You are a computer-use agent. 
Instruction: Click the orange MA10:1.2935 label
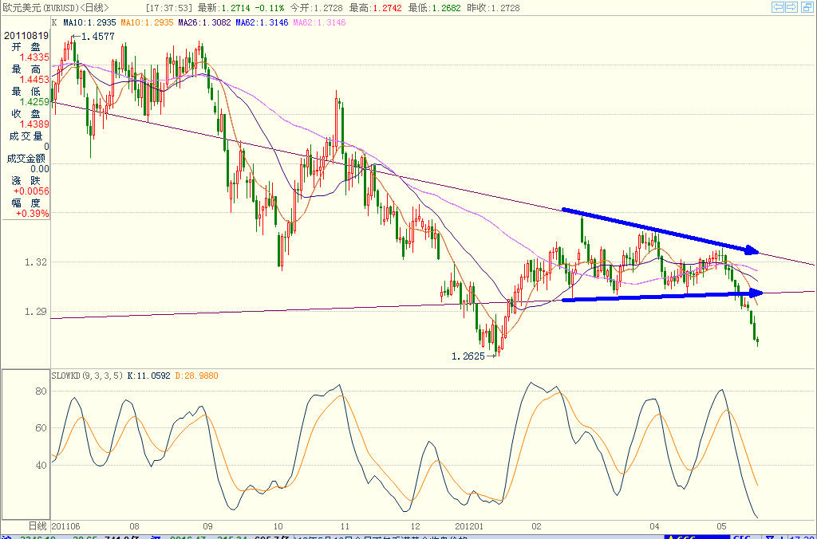pos(147,22)
